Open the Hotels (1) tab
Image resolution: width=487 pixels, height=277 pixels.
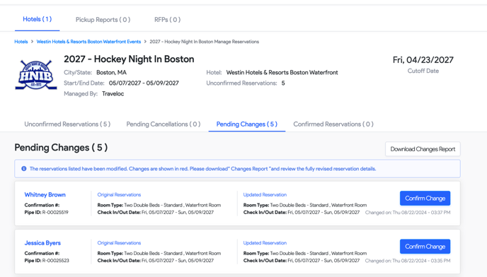pyautogui.click(x=38, y=19)
